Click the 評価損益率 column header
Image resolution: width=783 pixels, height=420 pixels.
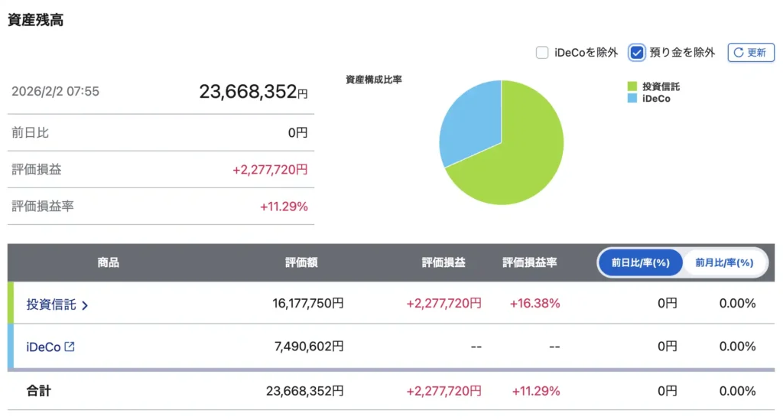pyautogui.click(x=529, y=262)
